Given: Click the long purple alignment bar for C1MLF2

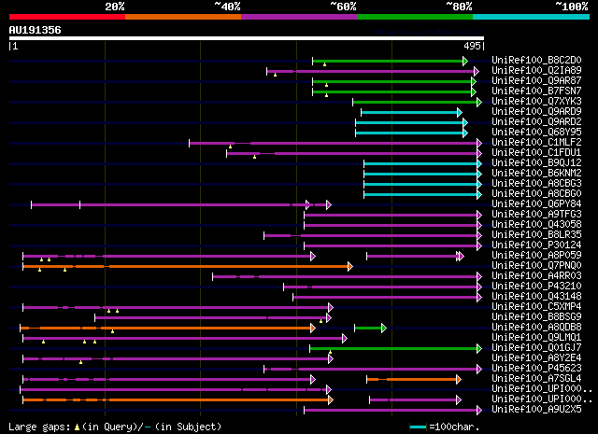Looking at the screenshot, I should pos(335,144).
